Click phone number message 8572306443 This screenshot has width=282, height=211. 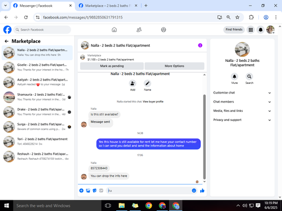pyautogui.click(x=99, y=168)
